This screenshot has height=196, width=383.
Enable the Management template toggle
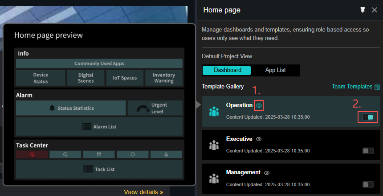[367, 184]
